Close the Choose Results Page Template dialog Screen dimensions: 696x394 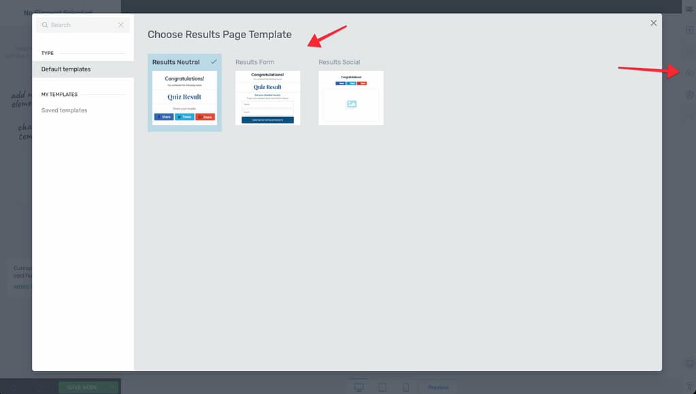pyautogui.click(x=653, y=23)
